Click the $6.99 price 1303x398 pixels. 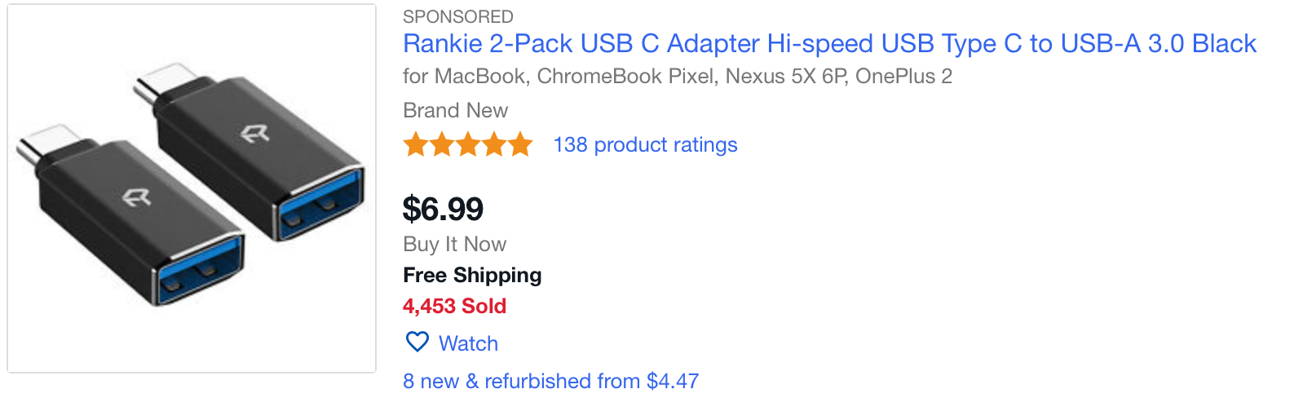443,209
